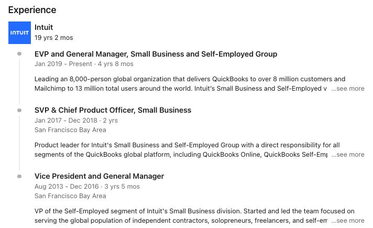
Task: Click the timeline dot beside the Vice President role
Action: coord(19,177)
